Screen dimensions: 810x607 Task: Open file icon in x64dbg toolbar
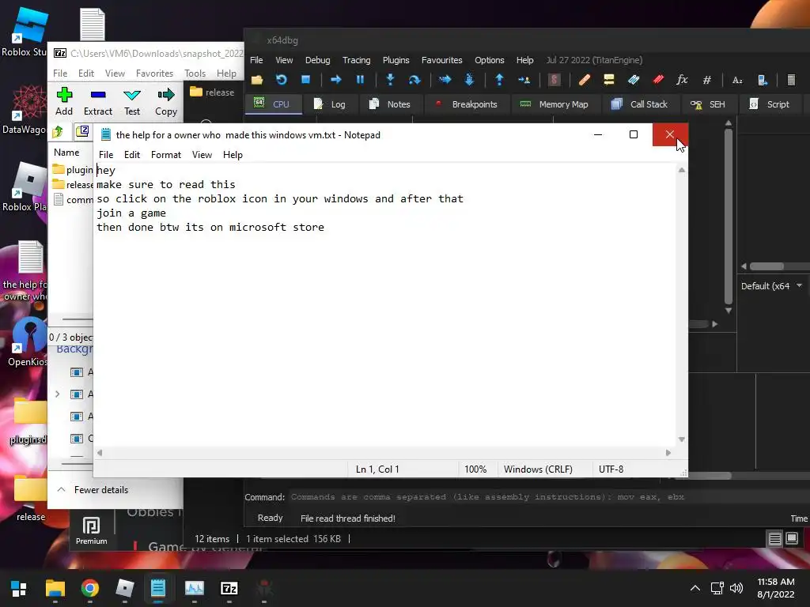pyautogui.click(x=257, y=80)
